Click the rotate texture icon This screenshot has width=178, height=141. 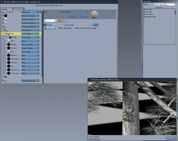[x=54, y=28]
